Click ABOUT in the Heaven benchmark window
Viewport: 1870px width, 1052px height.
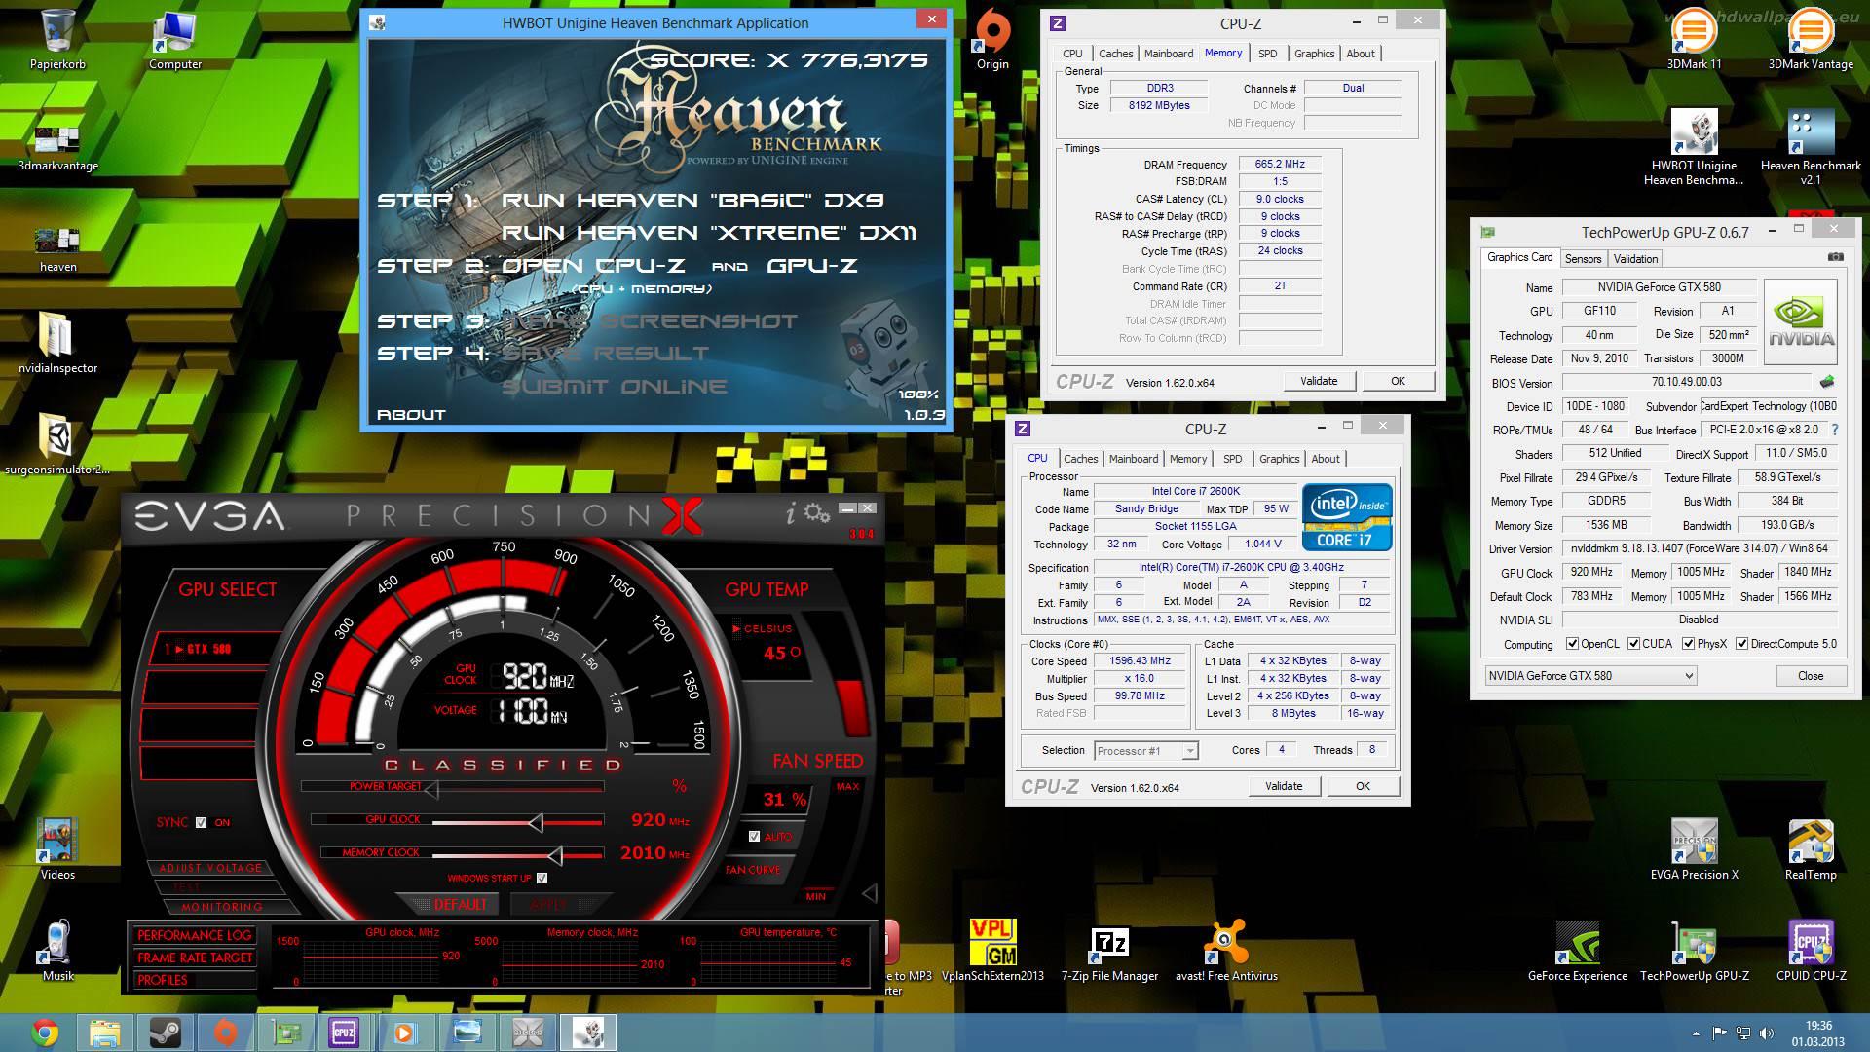coord(411,414)
